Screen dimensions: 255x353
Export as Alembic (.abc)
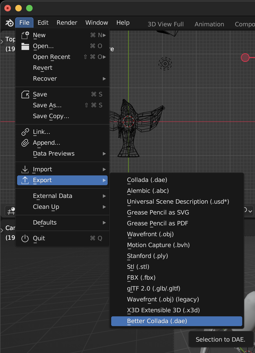(x=177, y=191)
